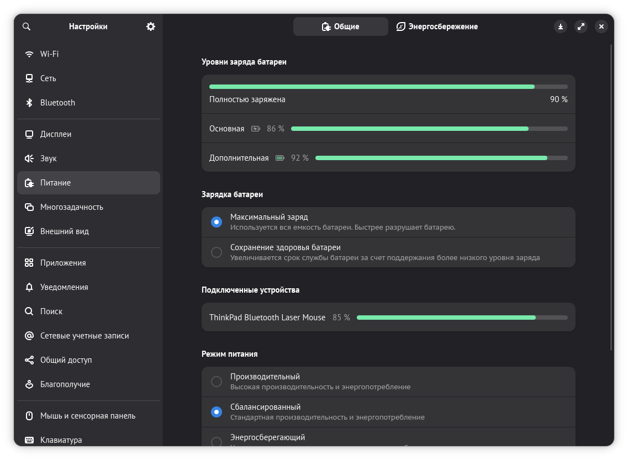Go to Мышь и сенсорная панель
This screenshot has height=460, width=628.
pyautogui.click(x=88, y=416)
